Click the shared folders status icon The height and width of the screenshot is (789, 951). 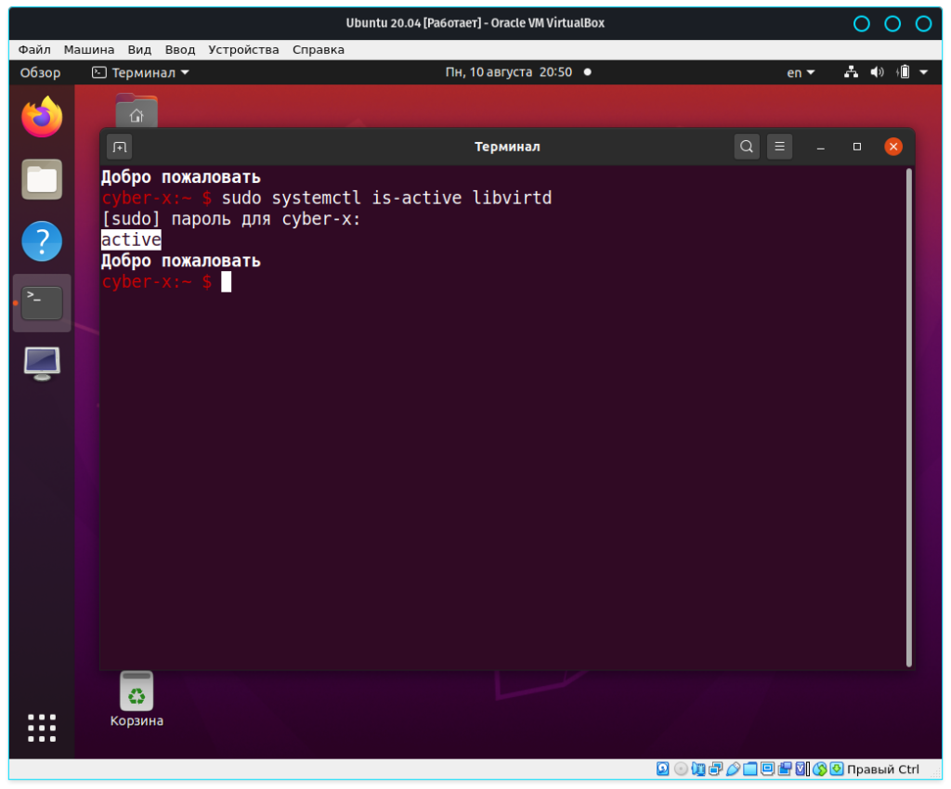750,769
